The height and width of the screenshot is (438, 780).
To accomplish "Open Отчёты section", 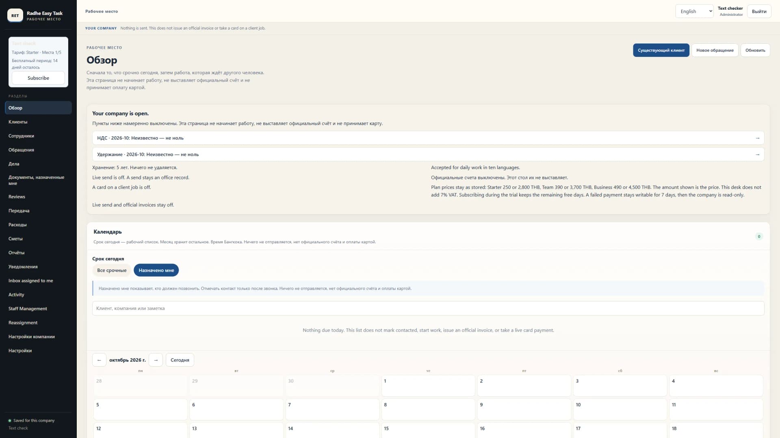I will click(x=38, y=253).
